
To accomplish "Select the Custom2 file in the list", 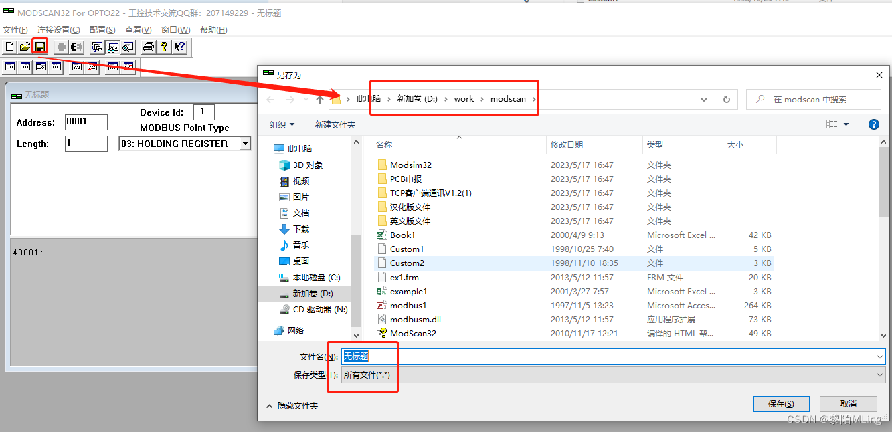I will pyautogui.click(x=406, y=263).
